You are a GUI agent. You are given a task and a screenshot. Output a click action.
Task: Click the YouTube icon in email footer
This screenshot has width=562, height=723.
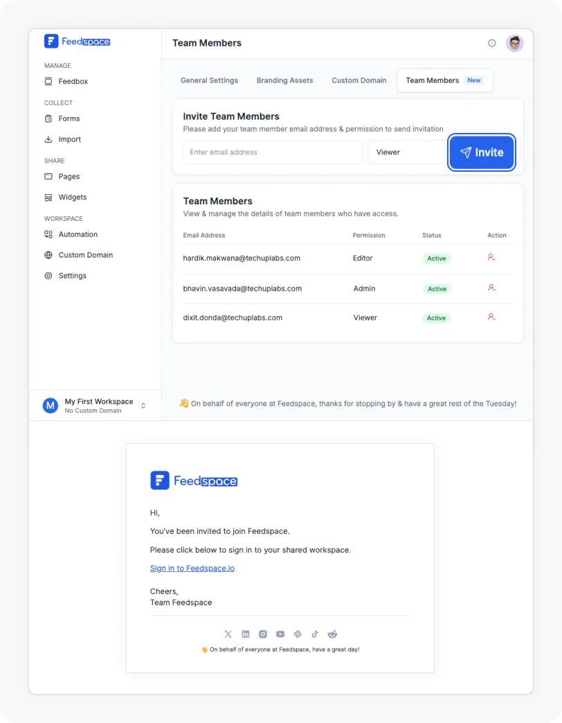coord(280,634)
